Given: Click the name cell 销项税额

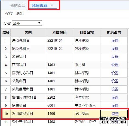Looking at the screenshot, I should click(87, 49).
